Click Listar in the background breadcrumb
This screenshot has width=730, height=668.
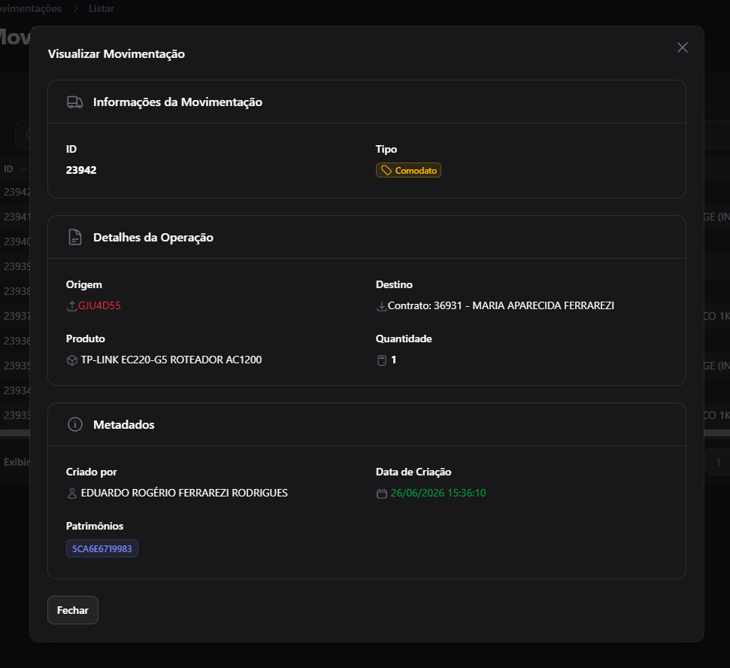coord(101,8)
